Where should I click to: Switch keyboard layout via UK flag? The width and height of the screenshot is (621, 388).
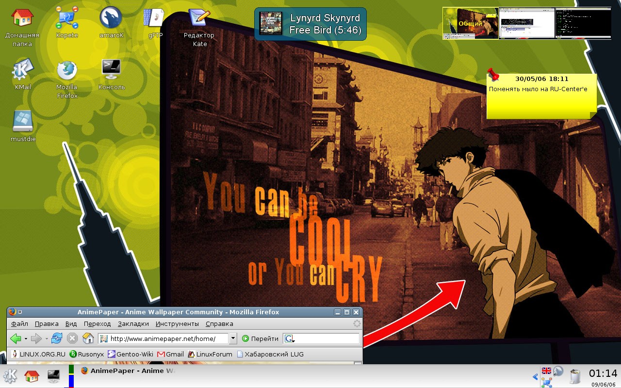click(546, 371)
